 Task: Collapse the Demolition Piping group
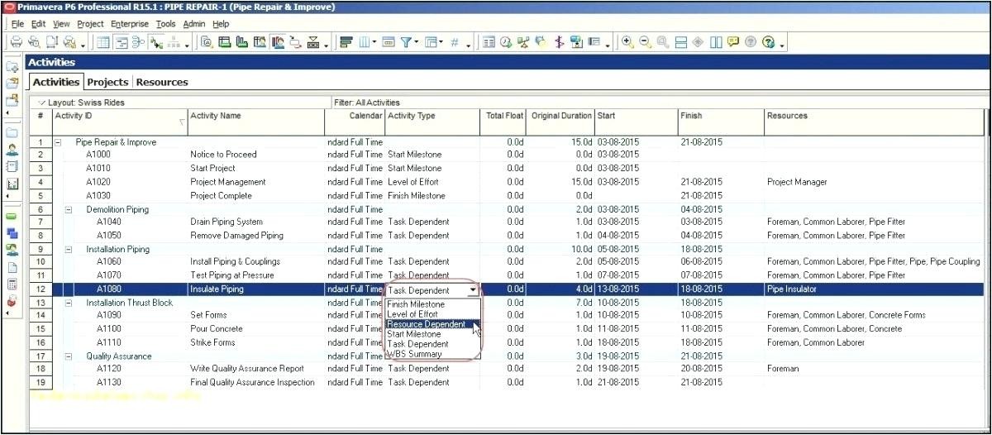click(x=69, y=210)
